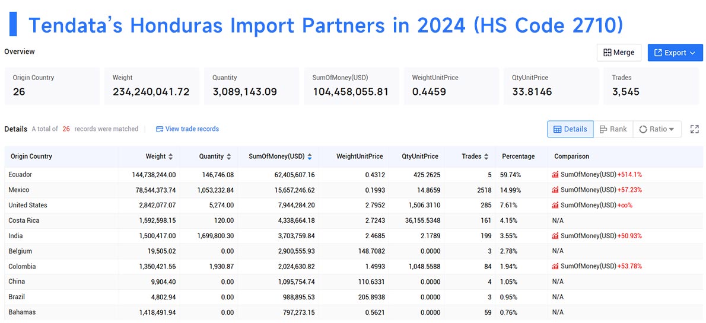Click Ecuador's percentage 59.74%
This screenshot has height=323, width=706.
tap(510, 175)
